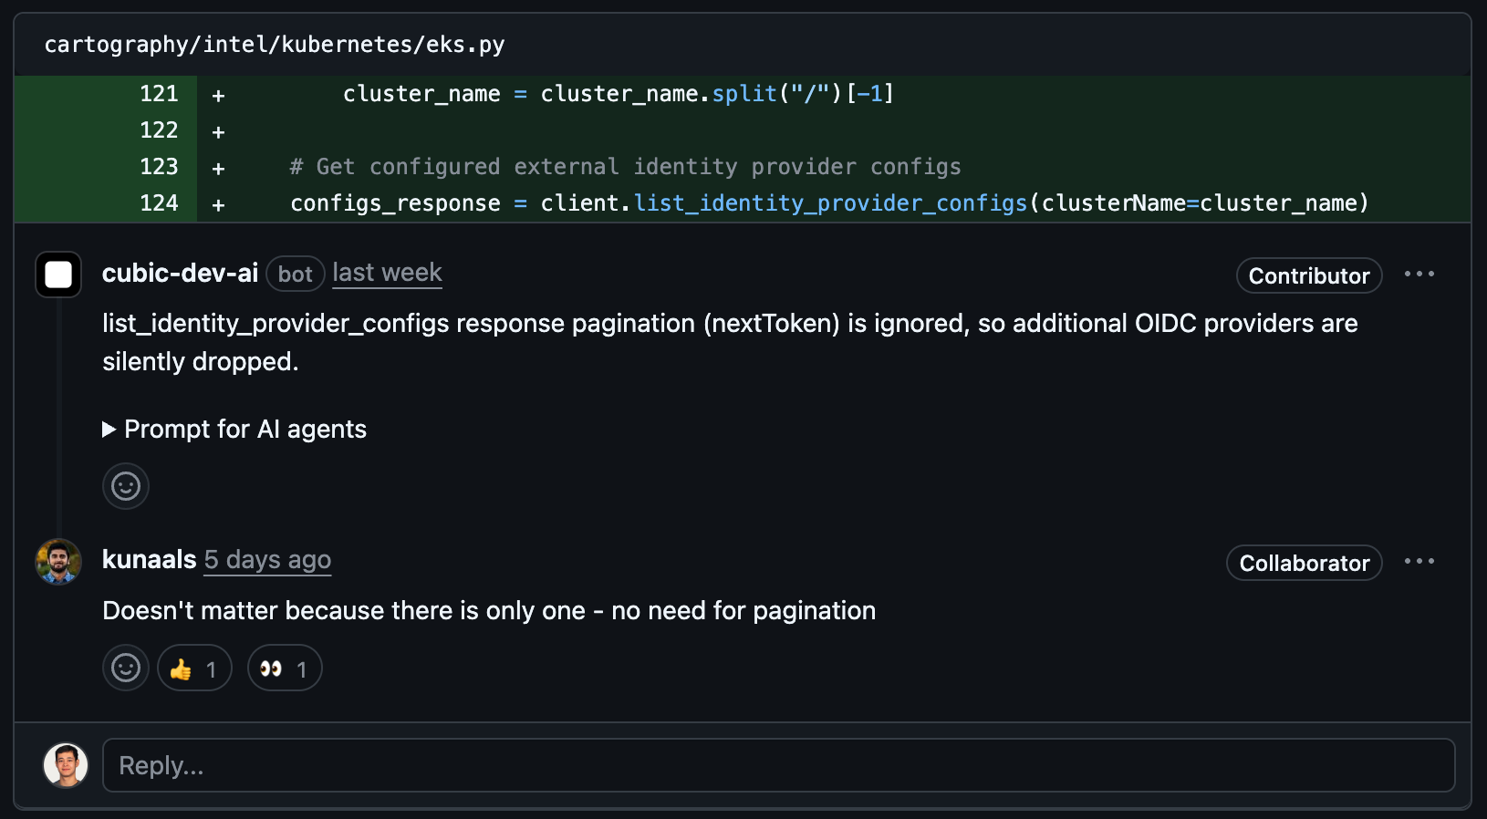Open the '5 days ago' timestamp link
Screen dimensions: 1487x819
coord(267,560)
